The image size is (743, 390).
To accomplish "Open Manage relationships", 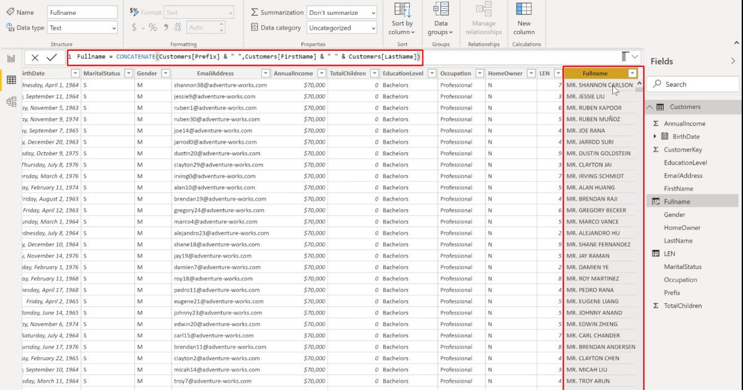I will click(x=484, y=19).
